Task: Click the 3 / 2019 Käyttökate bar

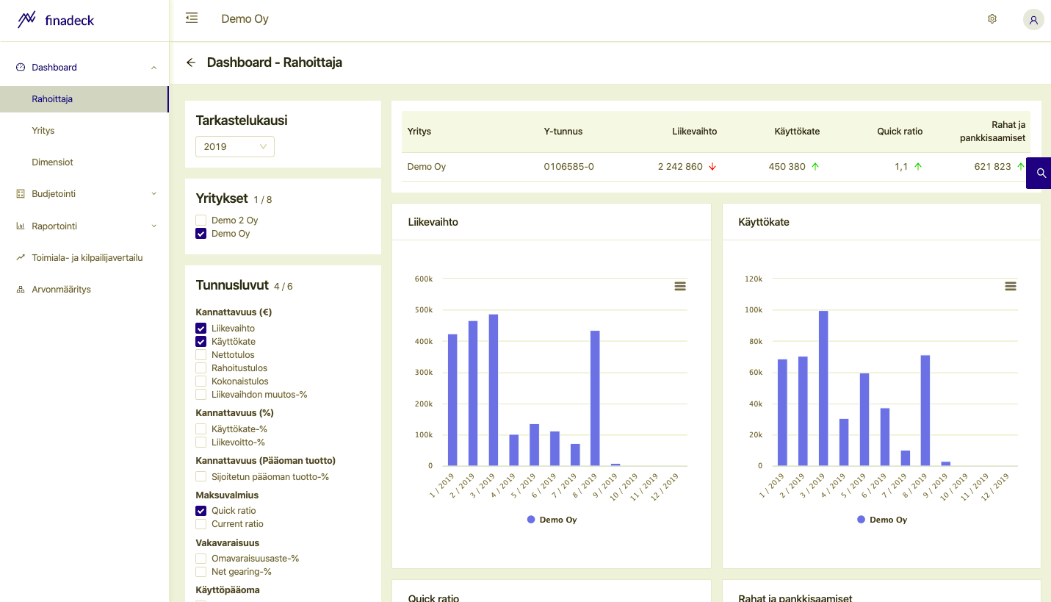Action: (x=823, y=388)
